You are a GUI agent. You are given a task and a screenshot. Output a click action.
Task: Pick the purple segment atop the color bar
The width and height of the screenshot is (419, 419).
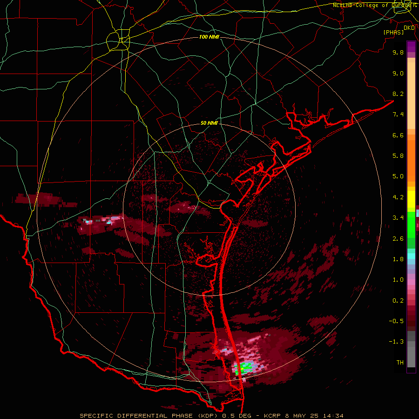[x=411, y=47]
